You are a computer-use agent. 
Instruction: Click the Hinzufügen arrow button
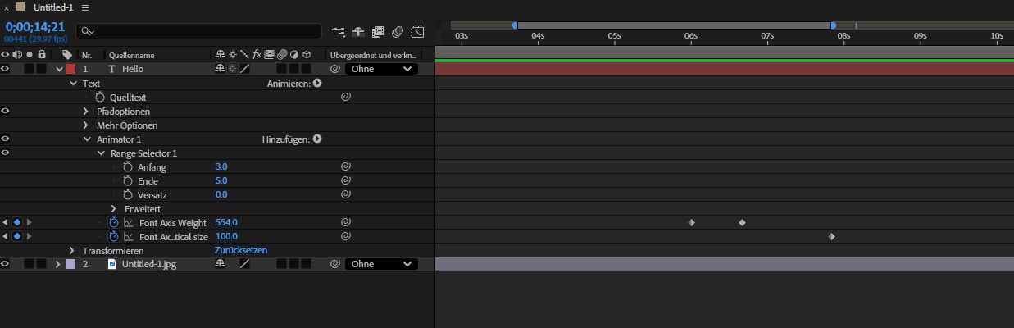pyautogui.click(x=317, y=139)
